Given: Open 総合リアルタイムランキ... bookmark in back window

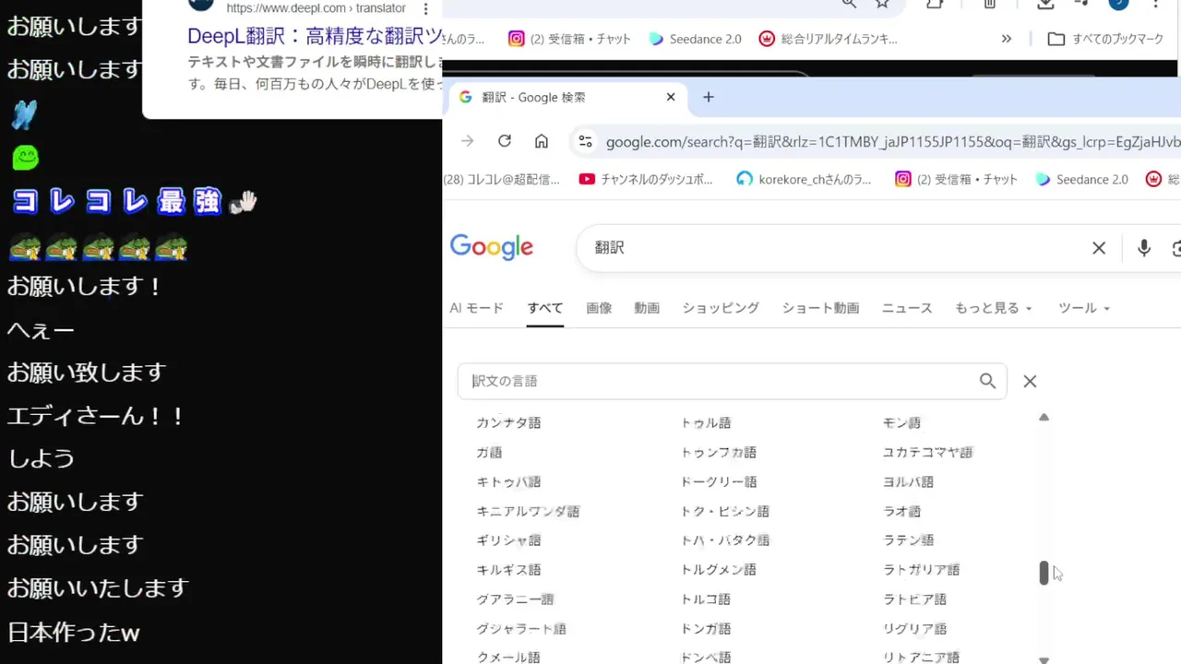Looking at the screenshot, I should (828, 39).
